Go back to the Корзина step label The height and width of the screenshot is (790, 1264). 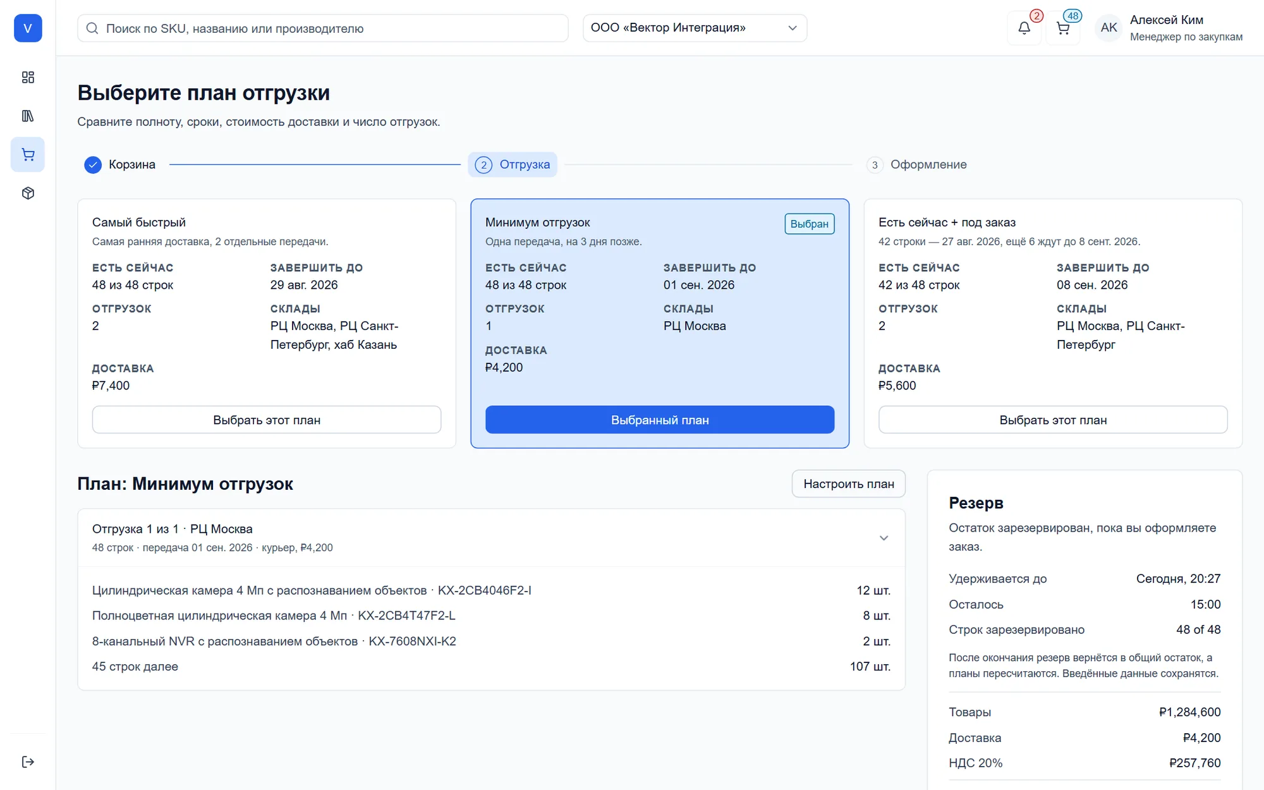point(132,164)
